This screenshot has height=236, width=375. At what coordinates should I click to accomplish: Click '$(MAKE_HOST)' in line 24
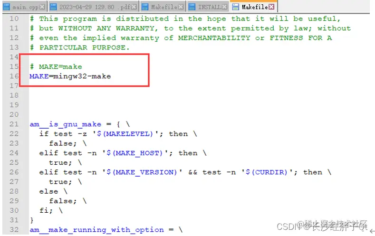[134, 153]
